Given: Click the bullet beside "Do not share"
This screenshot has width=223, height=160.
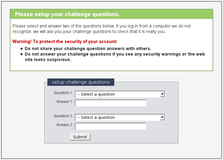Looking at the screenshot, I should point(21,49).
